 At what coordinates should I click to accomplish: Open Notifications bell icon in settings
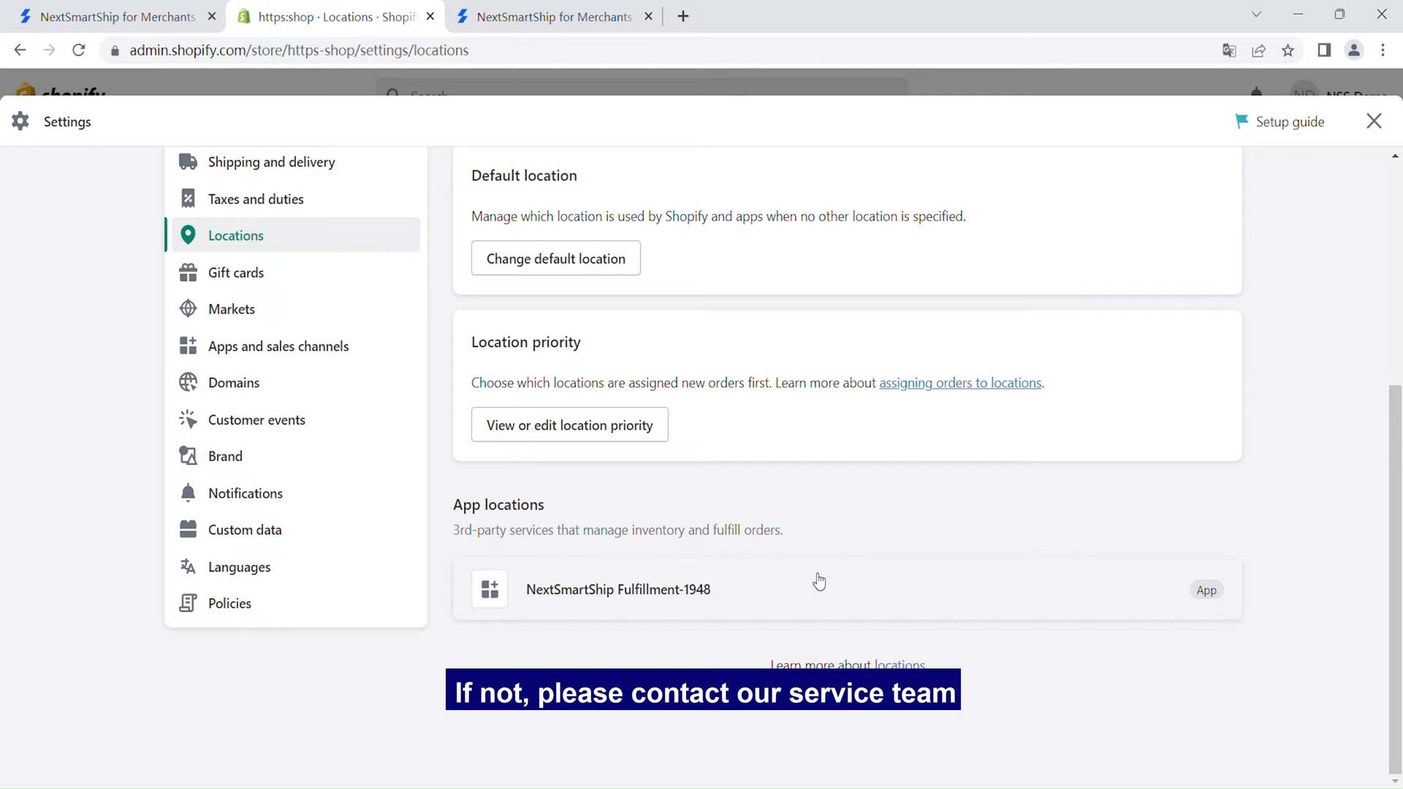pos(188,493)
